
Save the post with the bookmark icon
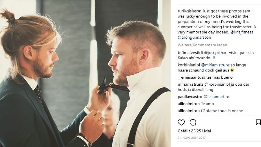[x=258, y=122]
